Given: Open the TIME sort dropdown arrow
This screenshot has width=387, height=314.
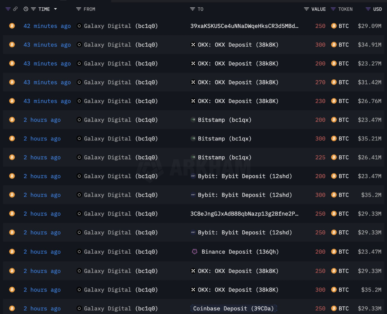Looking at the screenshot, I should coord(55,9).
